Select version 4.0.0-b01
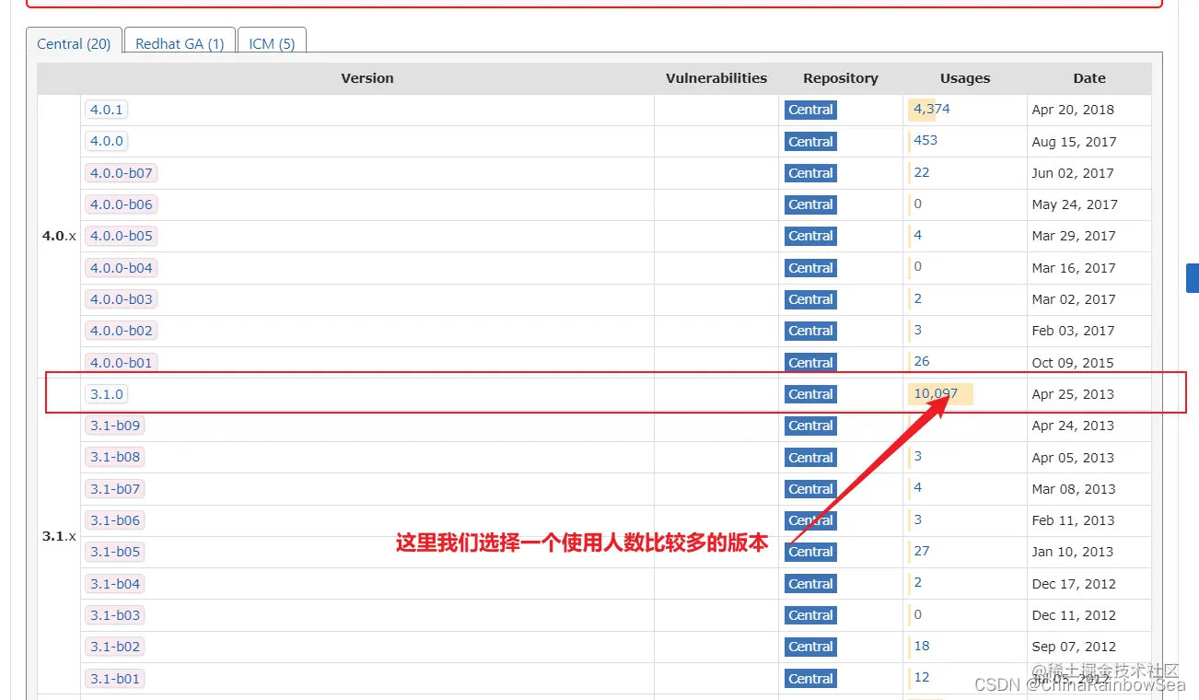This screenshot has height=700, width=1199. tap(121, 362)
